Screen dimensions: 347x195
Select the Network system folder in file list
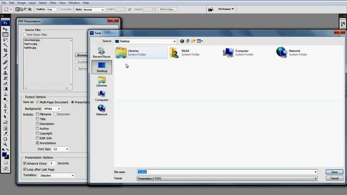click(292, 53)
